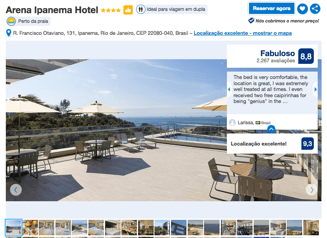Show next guest review
The height and width of the screenshot is (238, 327).
click(315, 89)
